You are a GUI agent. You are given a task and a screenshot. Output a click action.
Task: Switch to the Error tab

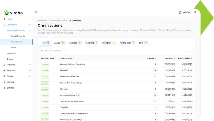(x=143, y=43)
